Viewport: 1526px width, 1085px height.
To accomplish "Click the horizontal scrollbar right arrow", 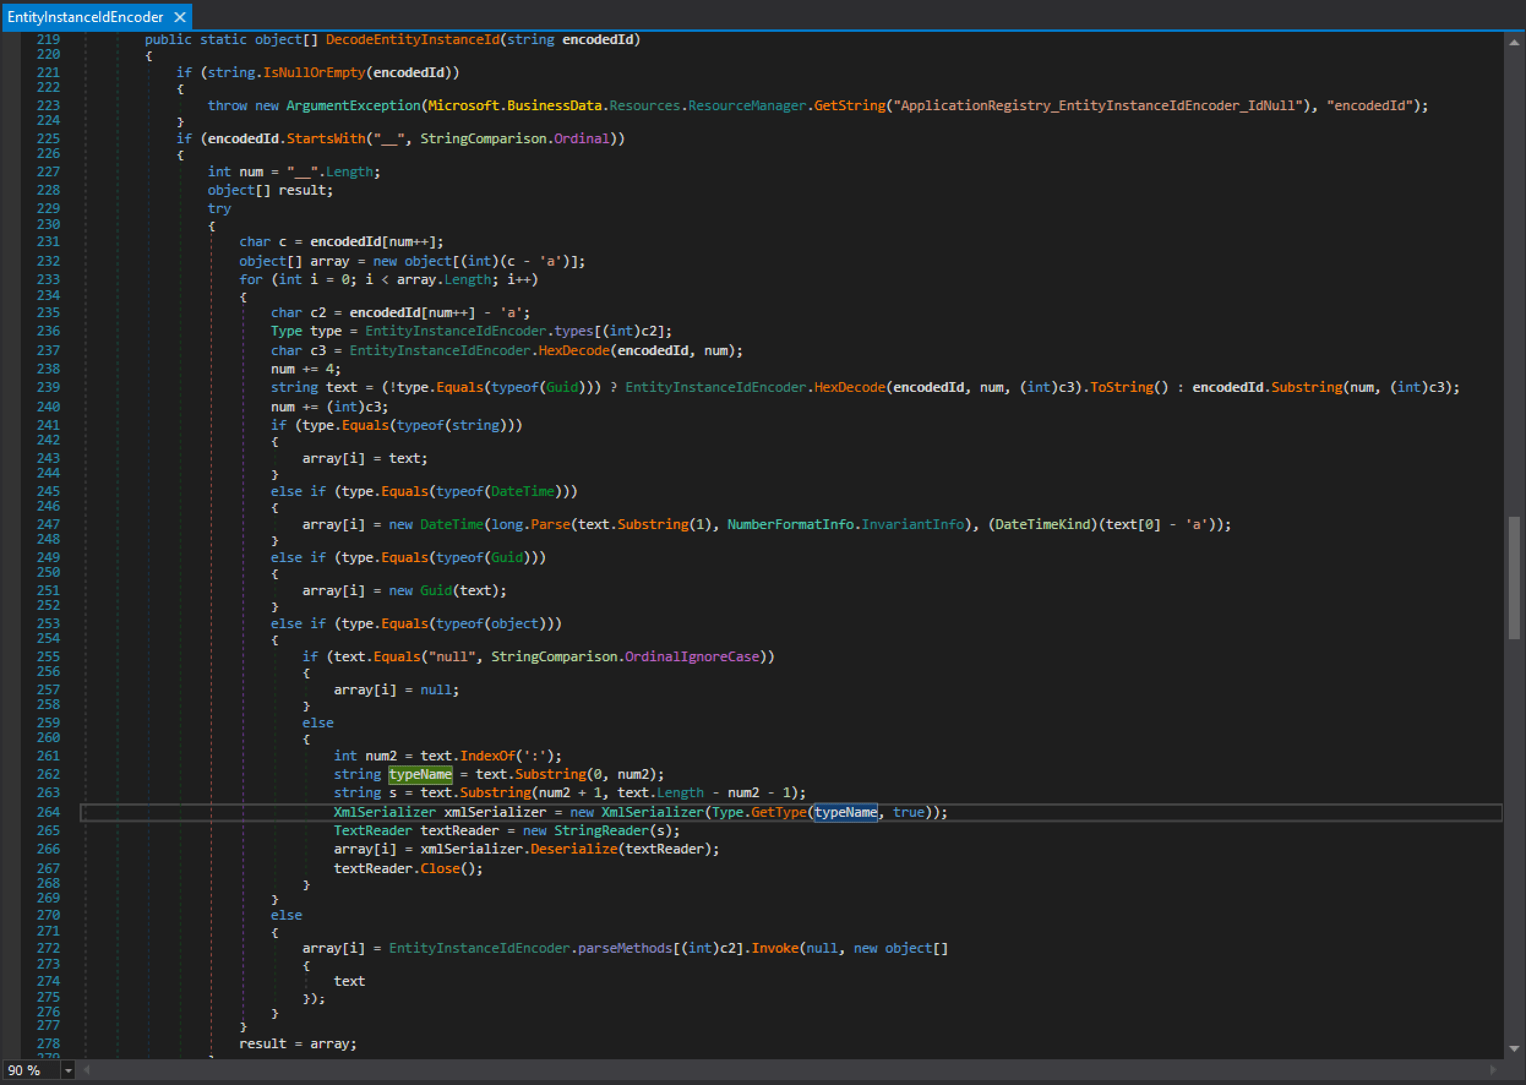I will pyautogui.click(x=1494, y=1070).
